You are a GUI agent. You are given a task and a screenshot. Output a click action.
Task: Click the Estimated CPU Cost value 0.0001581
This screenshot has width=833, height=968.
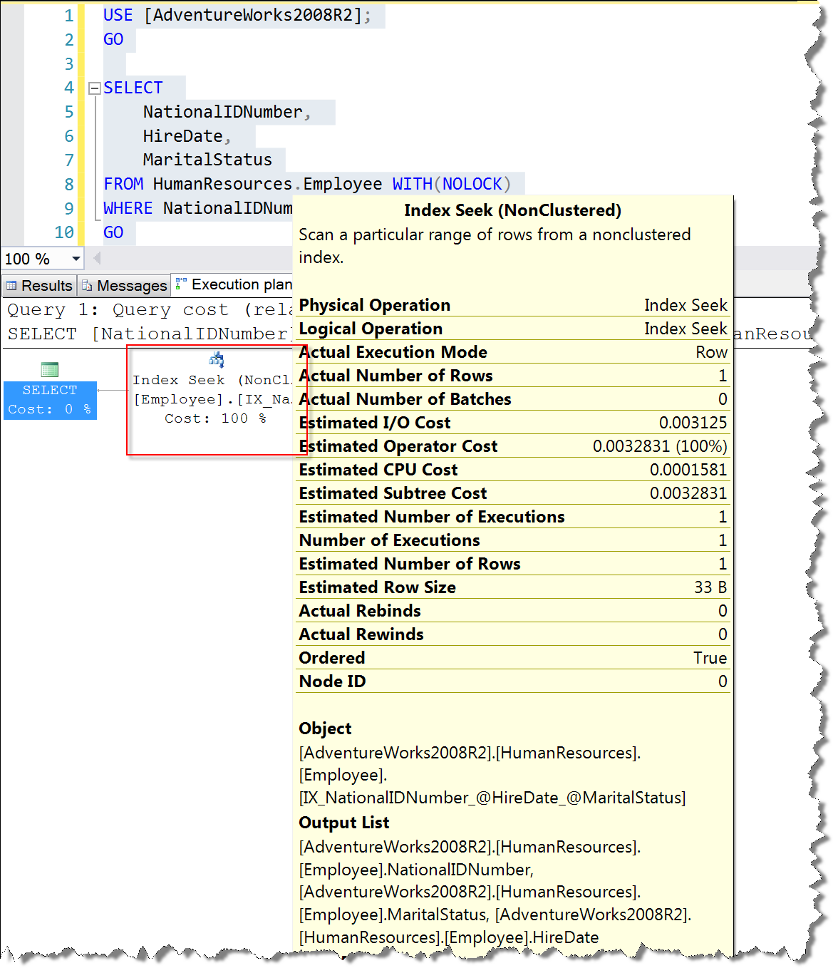[x=688, y=470]
